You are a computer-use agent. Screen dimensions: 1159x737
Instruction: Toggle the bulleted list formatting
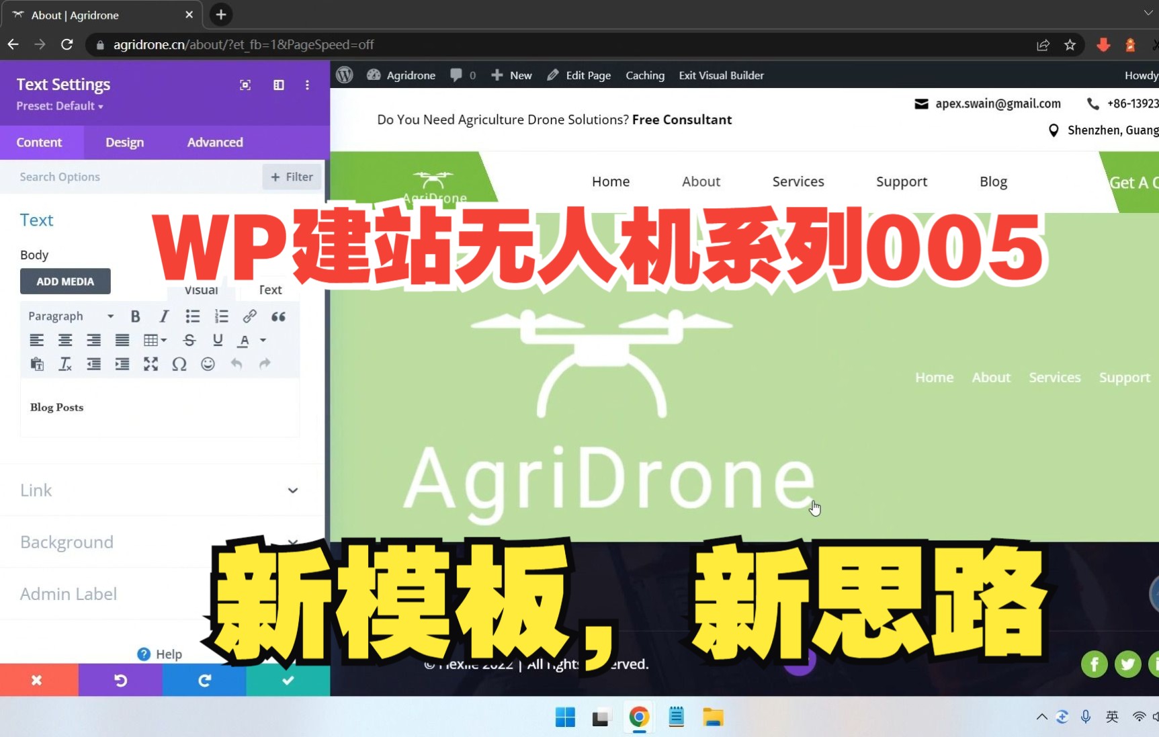[193, 316]
